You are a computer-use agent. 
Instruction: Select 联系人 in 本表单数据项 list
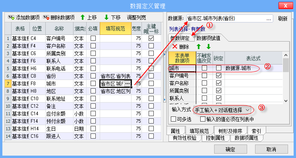pyautogui.click(x=182, y=98)
